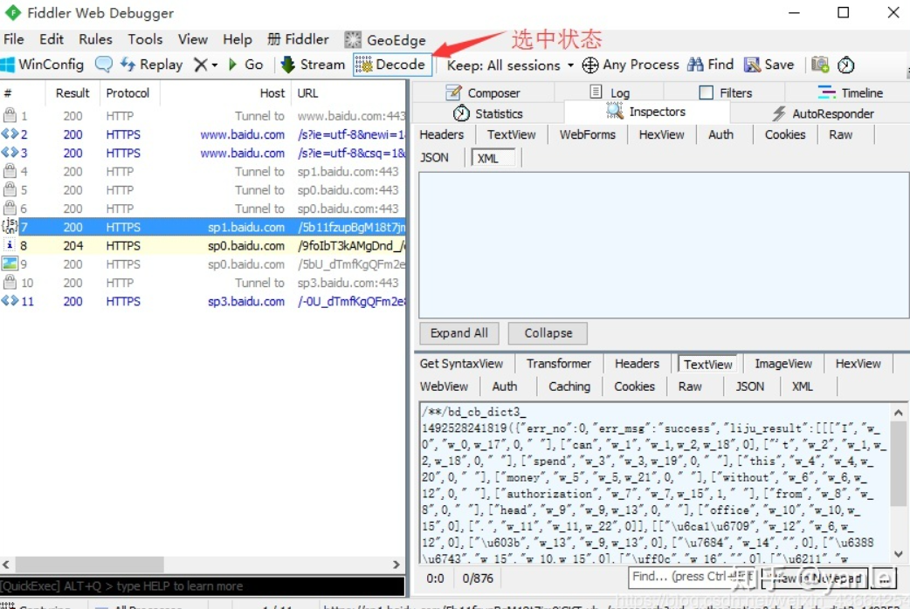The image size is (910, 609).
Task: Open the Transformer response tab
Action: [x=558, y=364]
